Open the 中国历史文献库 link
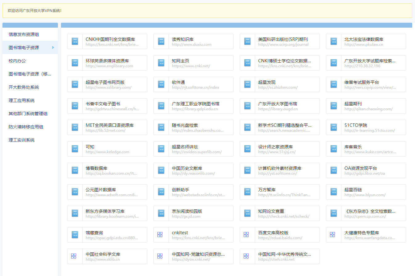The image size is (415, 276). 193,170
